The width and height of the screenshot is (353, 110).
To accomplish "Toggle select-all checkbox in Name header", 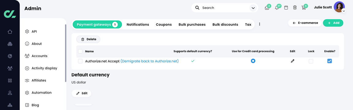I will pyautogui.click(x=80, y=51).
